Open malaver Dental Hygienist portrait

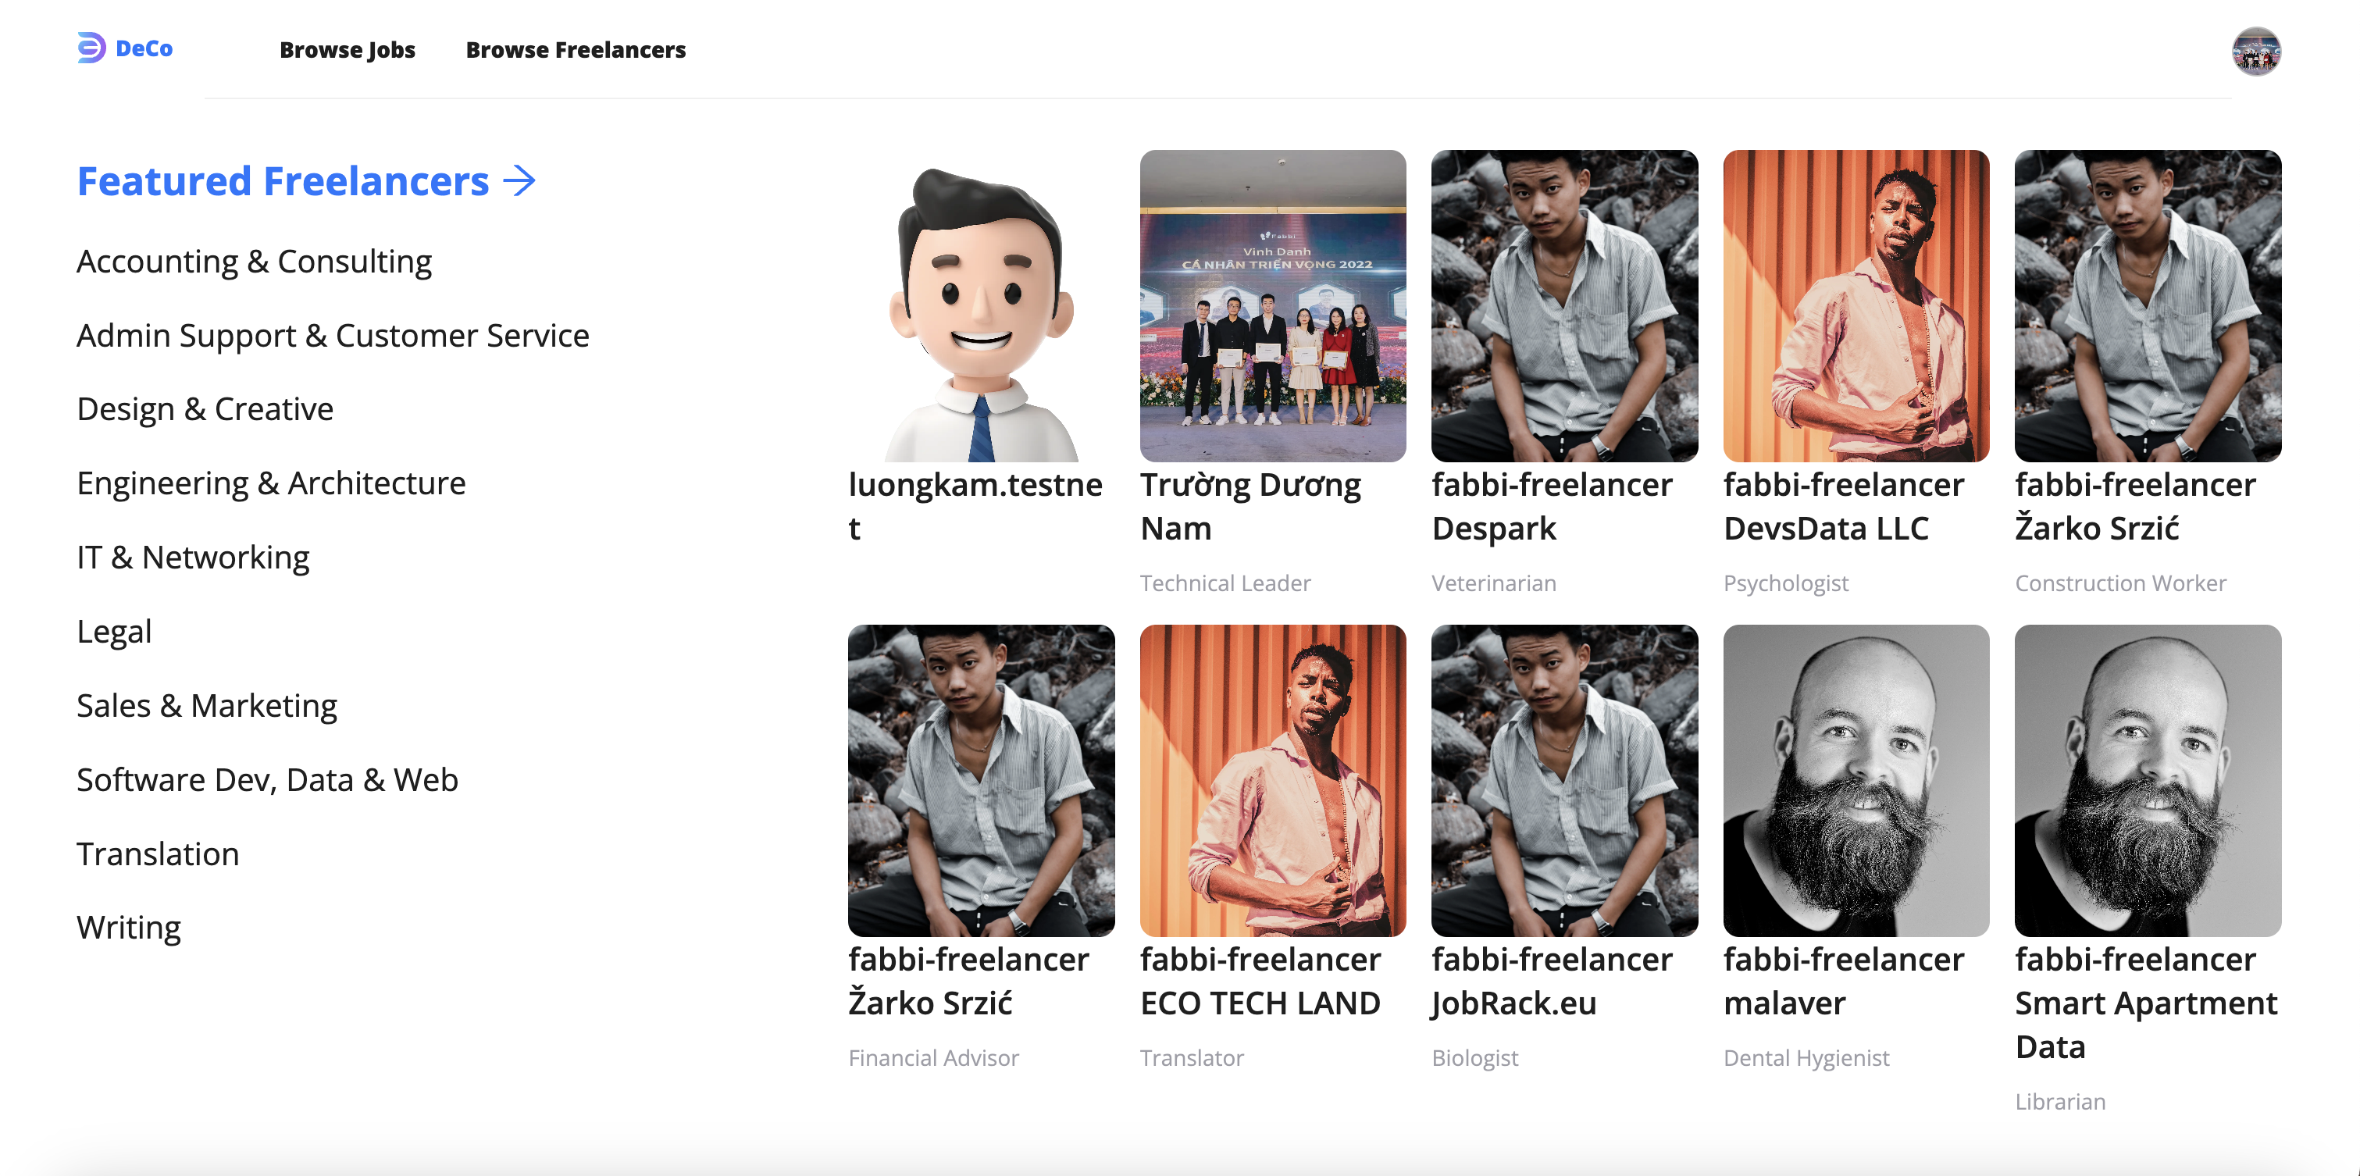[1856, 780]
